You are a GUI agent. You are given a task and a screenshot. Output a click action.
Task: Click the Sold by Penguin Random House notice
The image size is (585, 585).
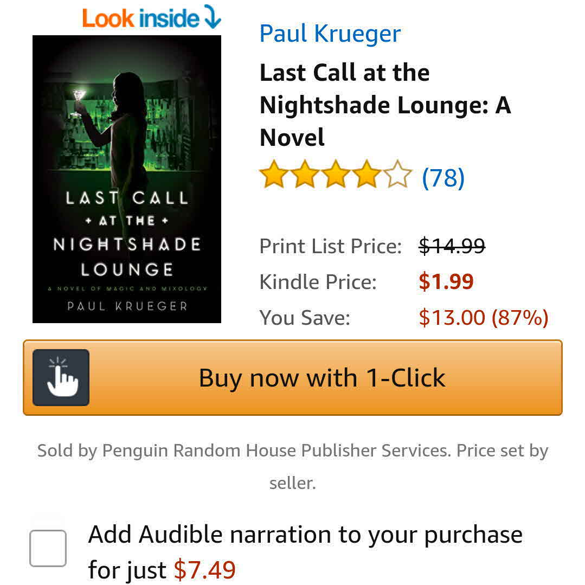pos(293,467)
